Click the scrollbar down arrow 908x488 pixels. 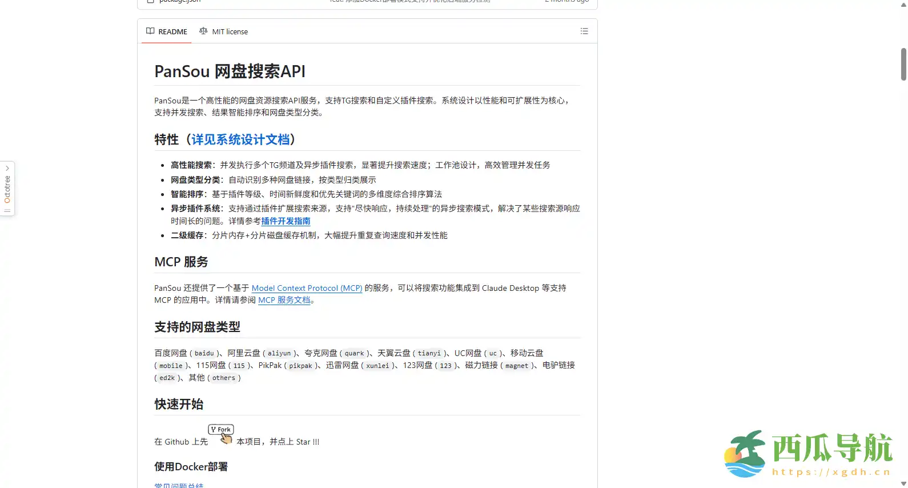coord(903,484)
